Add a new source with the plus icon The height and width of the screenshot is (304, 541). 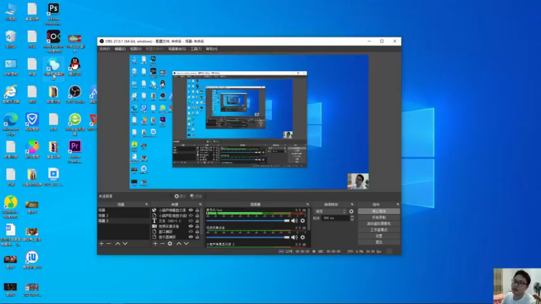155,244
